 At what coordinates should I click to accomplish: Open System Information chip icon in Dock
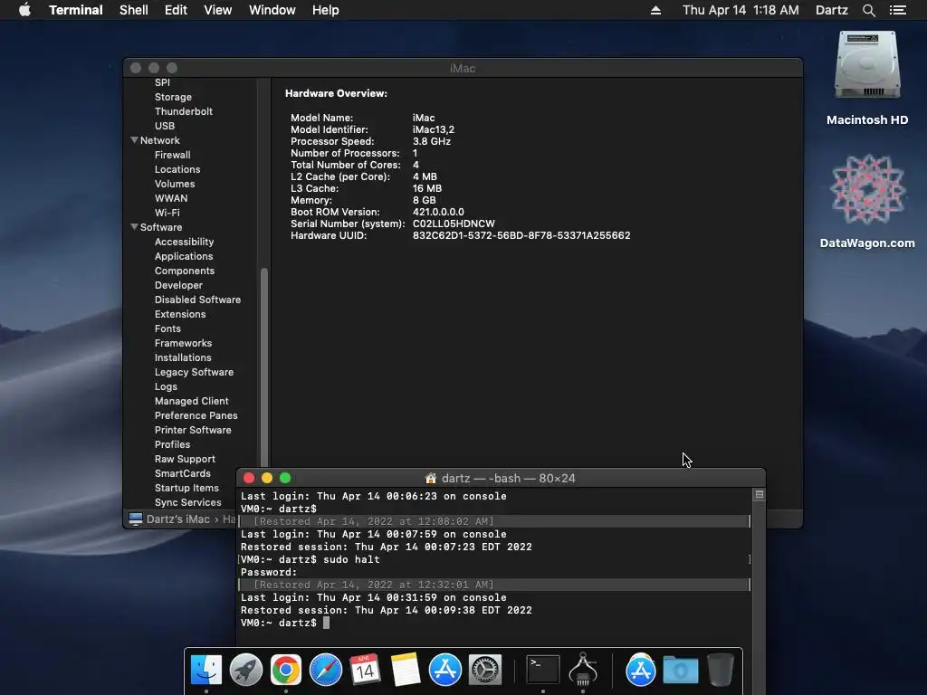(583, 671)
